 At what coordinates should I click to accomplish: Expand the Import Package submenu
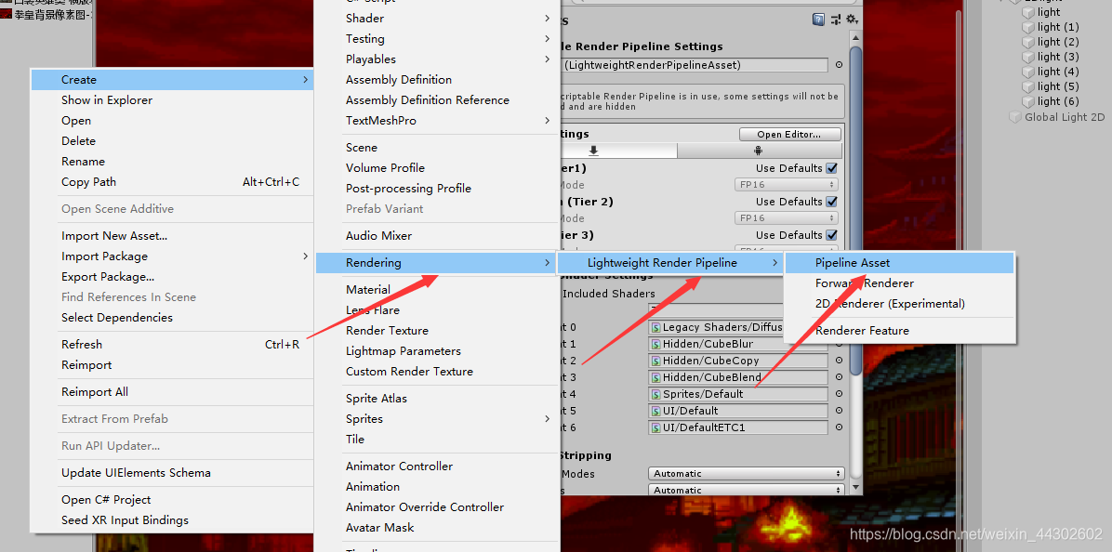coord(306,256)
